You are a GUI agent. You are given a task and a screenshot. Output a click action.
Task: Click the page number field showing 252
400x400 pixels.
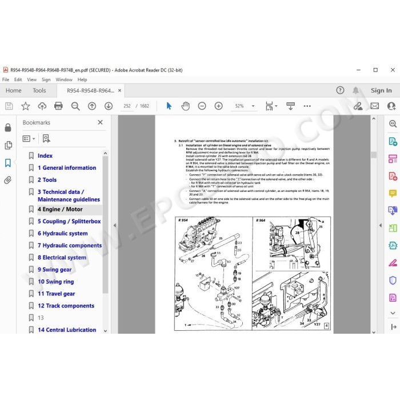(127, 106)
